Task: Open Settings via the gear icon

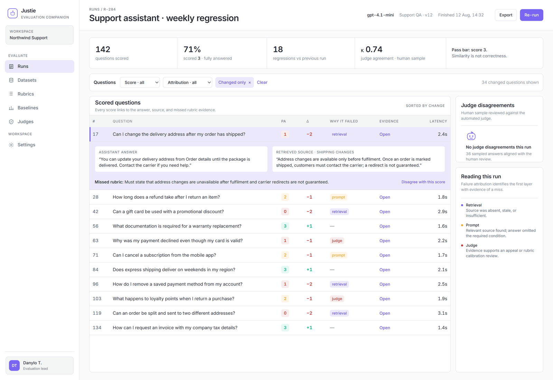Action: pos(11,145)
